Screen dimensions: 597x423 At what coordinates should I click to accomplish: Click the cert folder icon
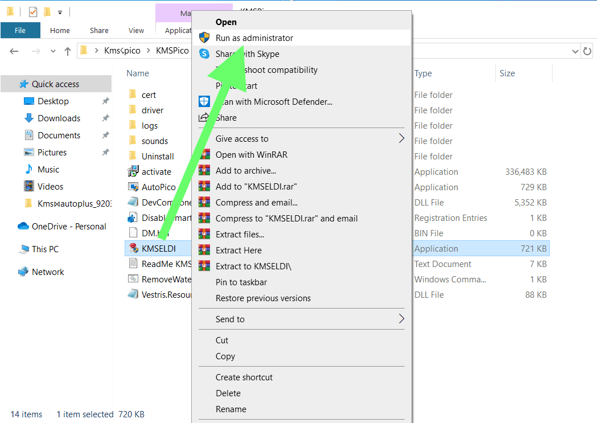click(x=133, y=94)
